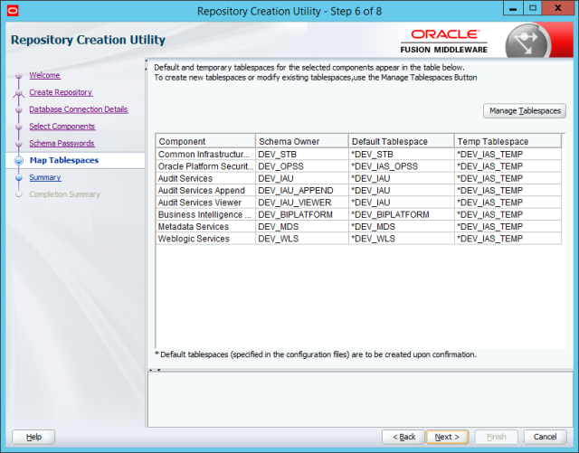Open temp tablespace for Business Intelligence row
This screenshot has width=579, height=453.
(x=508, y=215)
